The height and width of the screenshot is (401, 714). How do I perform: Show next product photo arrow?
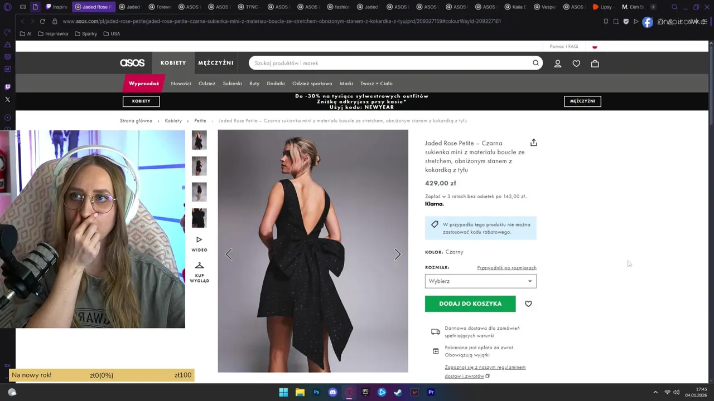397,255
